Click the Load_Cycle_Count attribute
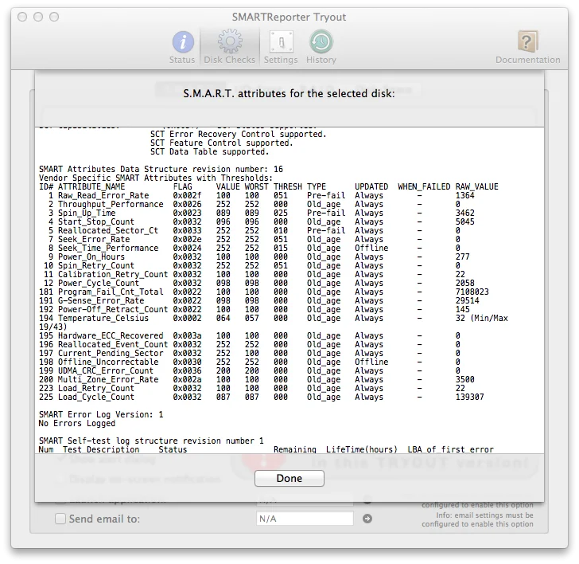This screenshot has height=564, width=579. [x=96, y=397]
